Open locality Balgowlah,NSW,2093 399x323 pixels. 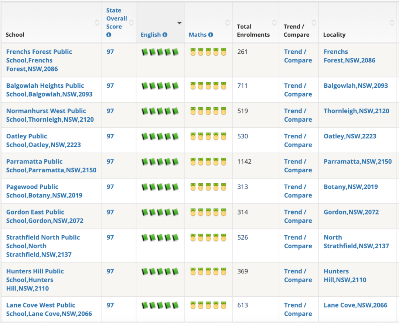pos(356,86)
